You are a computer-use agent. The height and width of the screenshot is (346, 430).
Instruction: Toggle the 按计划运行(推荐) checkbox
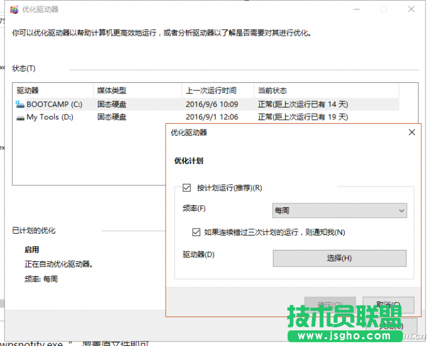coord(186,188)
